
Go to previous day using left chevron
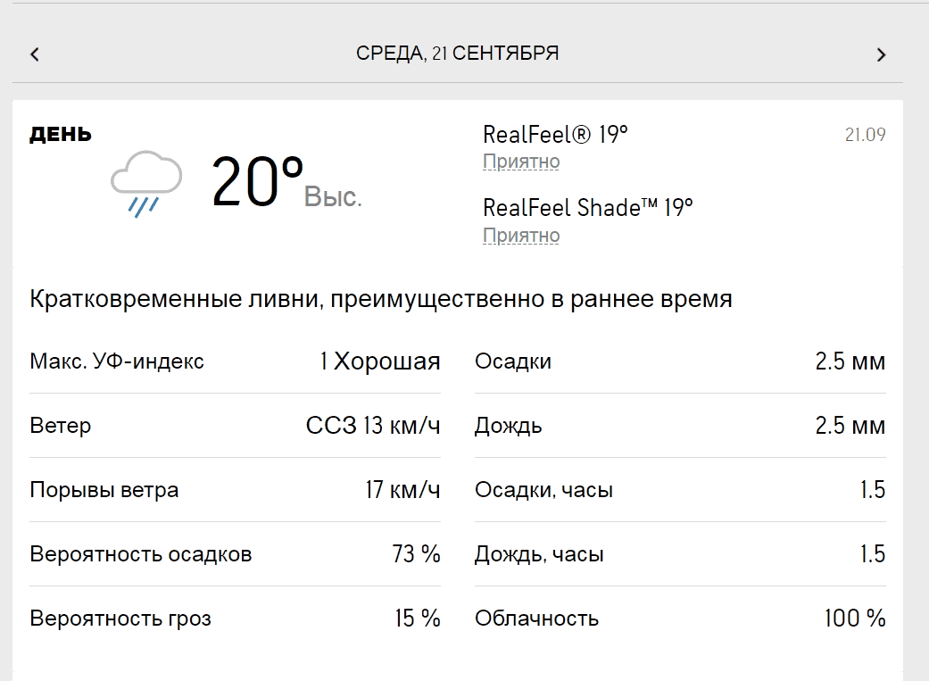[35, 54]
